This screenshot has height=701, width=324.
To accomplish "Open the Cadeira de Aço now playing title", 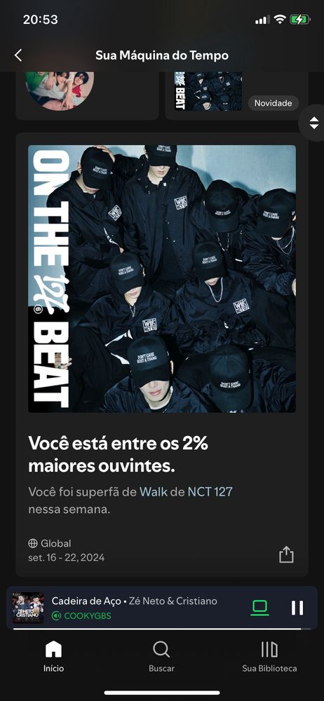I will point(86,601).
